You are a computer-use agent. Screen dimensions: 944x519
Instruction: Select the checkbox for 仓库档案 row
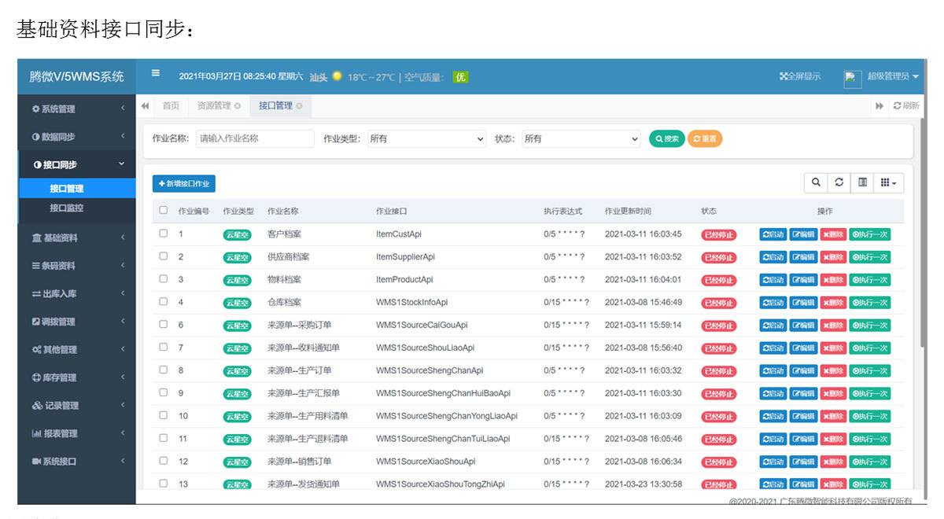point(164,302)
